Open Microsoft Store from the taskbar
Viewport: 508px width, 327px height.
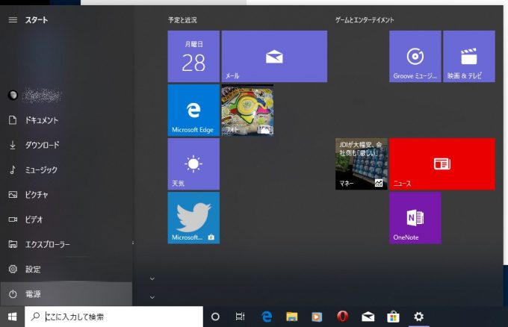(393, 317)
